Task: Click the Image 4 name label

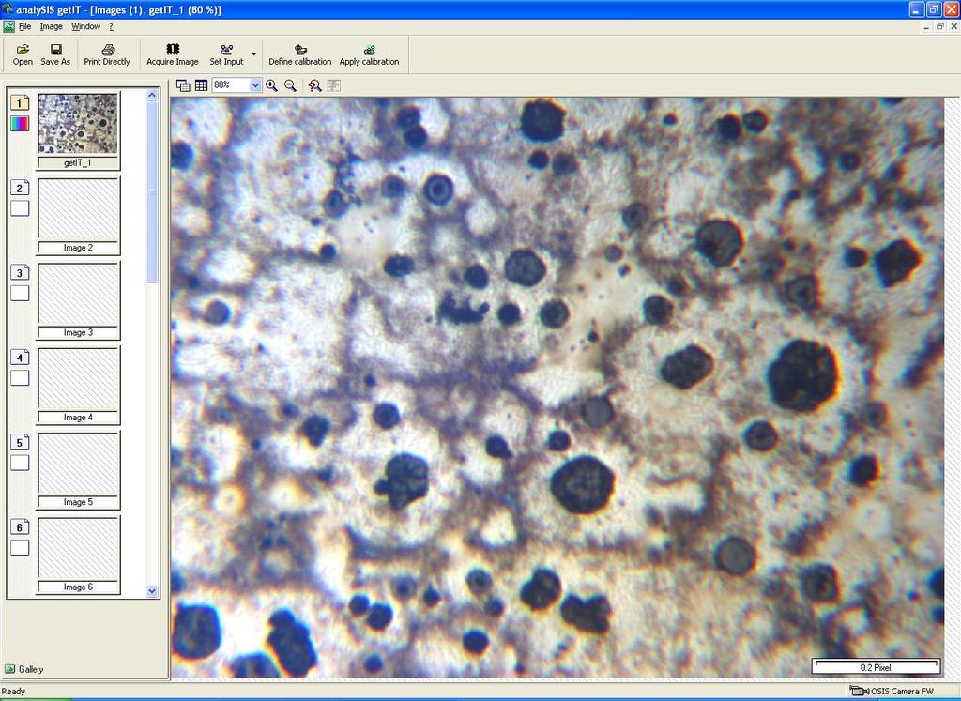Action: click(x=78, y=418)
